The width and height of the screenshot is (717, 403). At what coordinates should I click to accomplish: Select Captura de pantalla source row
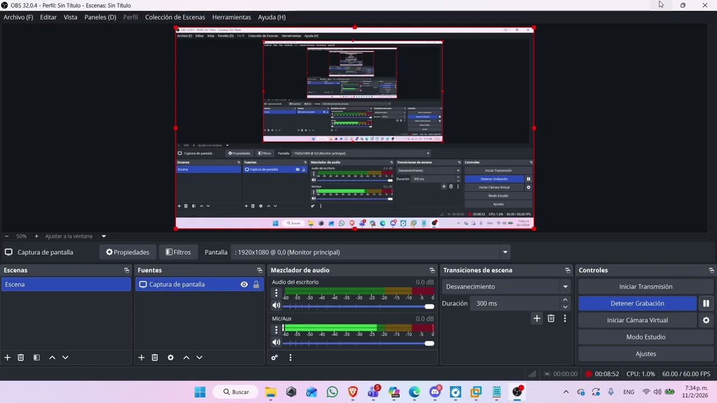point(199,284)
